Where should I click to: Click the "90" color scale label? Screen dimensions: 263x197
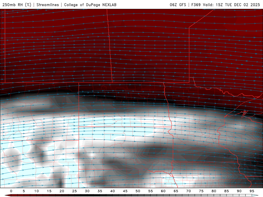239,191
